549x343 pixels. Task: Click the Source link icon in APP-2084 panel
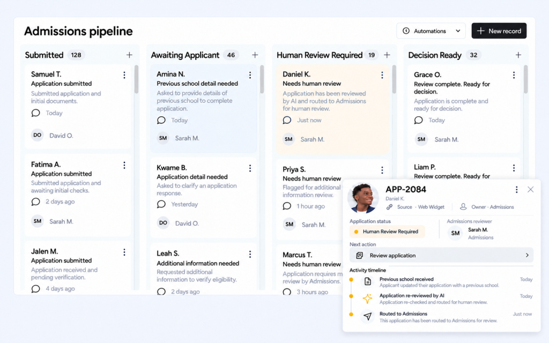point(389,207)
